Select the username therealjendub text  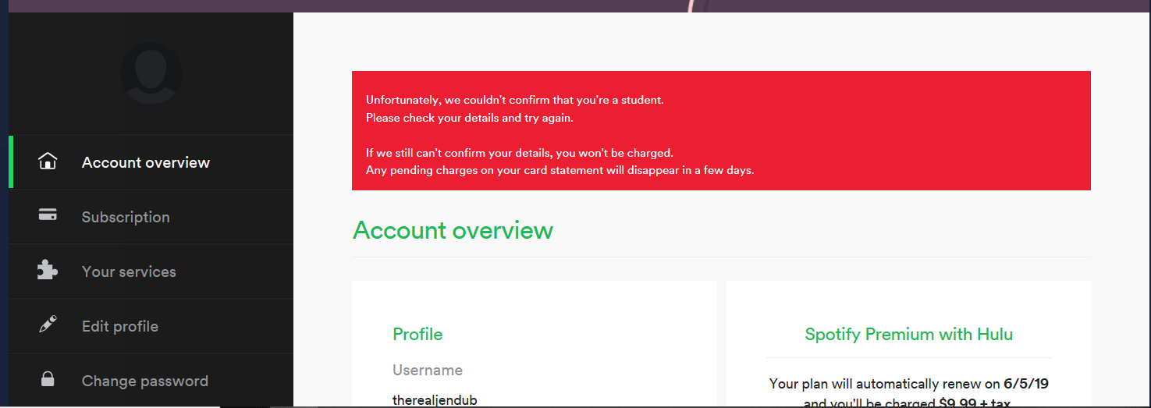point(435,400)
